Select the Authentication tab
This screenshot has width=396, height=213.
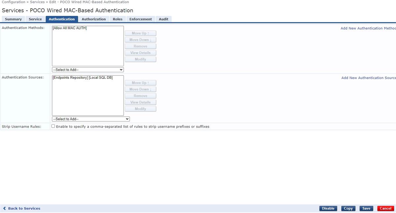click(62, 19)
